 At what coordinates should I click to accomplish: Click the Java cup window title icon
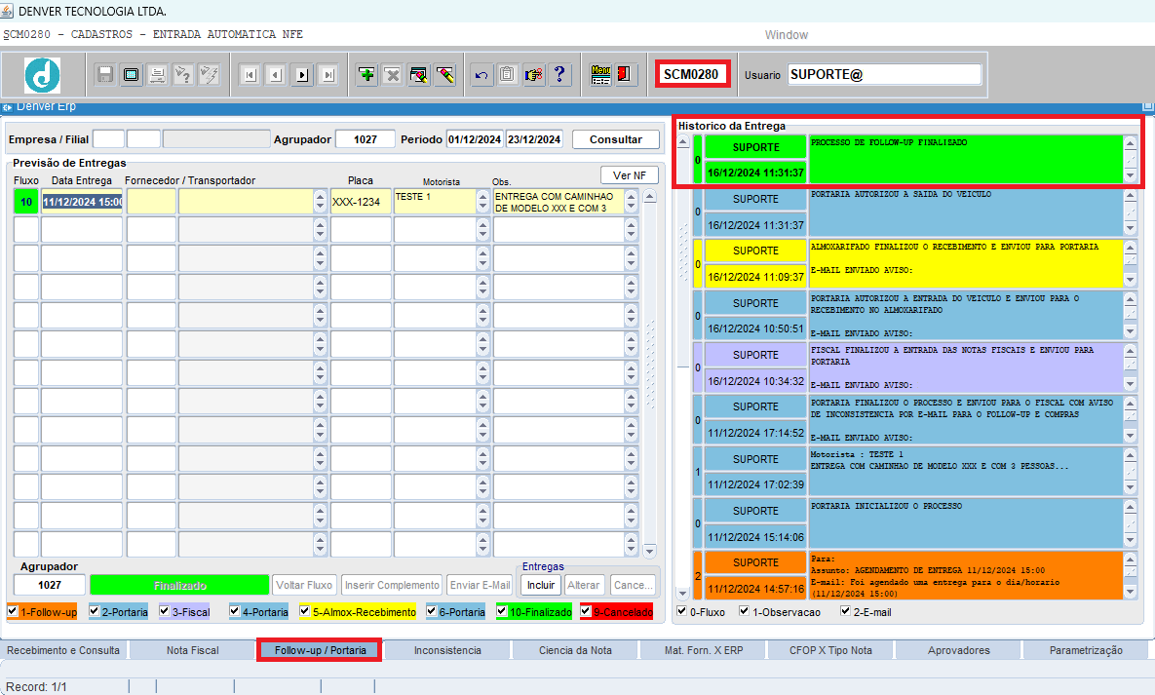[8, 11]
